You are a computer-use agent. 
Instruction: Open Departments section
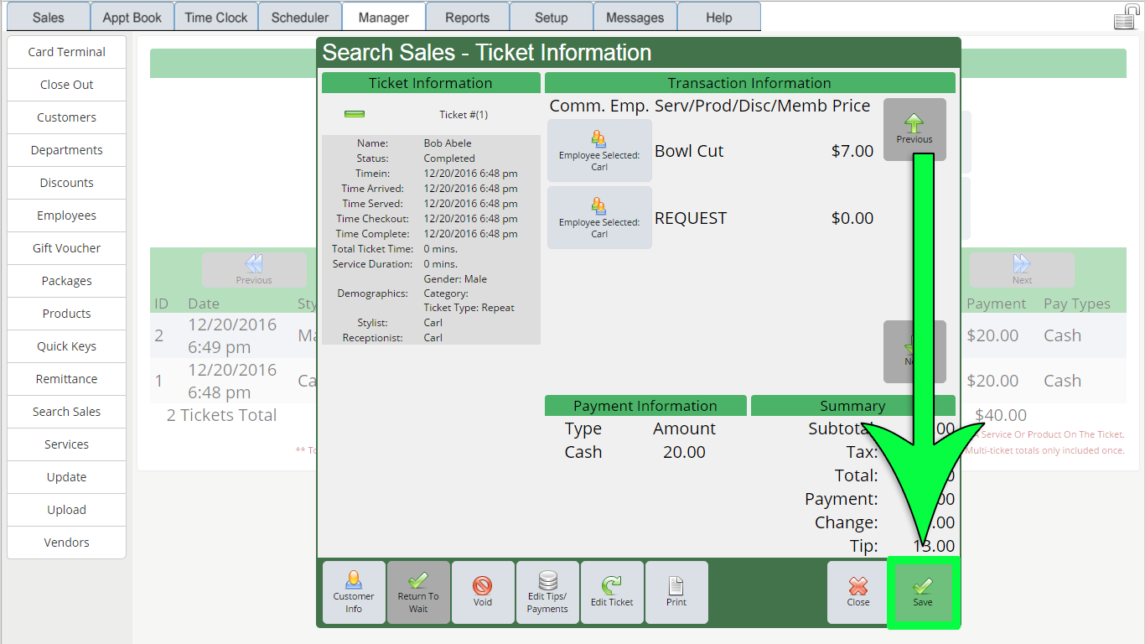click(x=66, y=150)
